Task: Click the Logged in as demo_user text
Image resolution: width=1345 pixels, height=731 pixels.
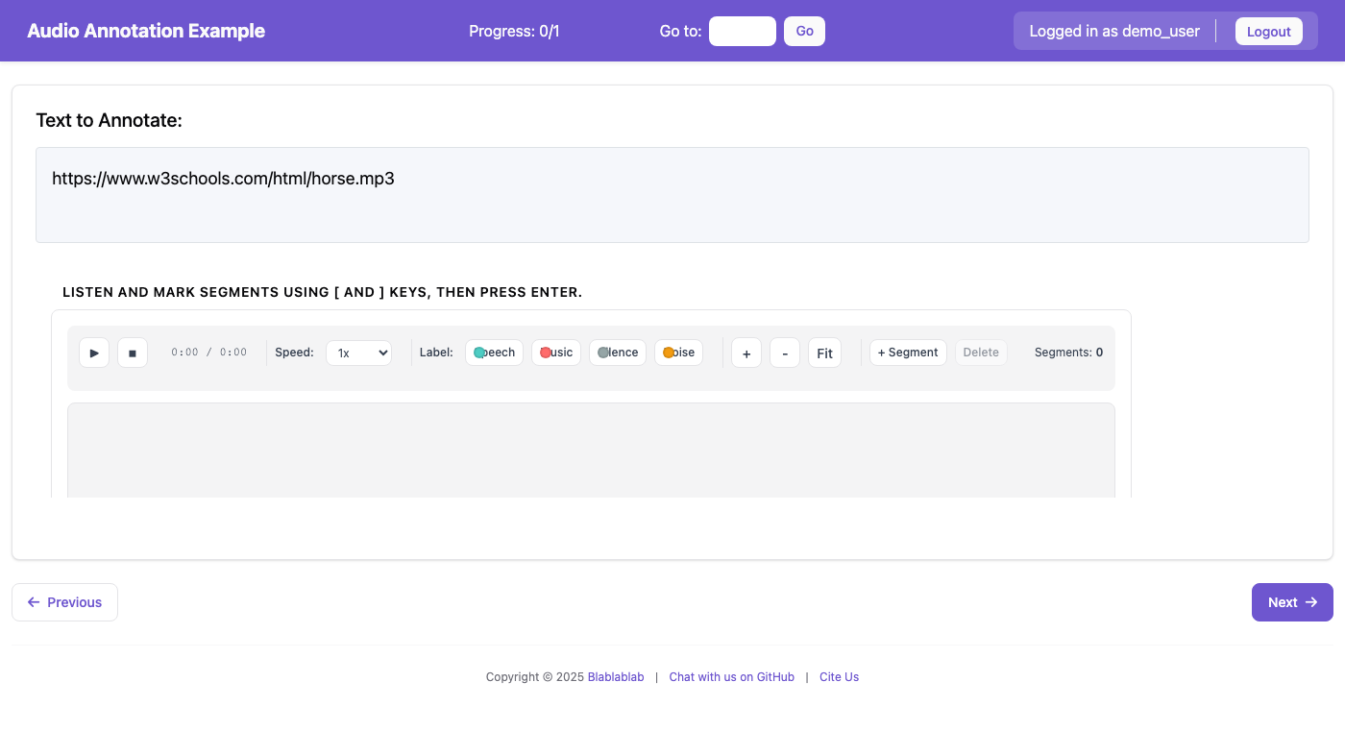Action: pyautogui.click(x=1114, y=31)
